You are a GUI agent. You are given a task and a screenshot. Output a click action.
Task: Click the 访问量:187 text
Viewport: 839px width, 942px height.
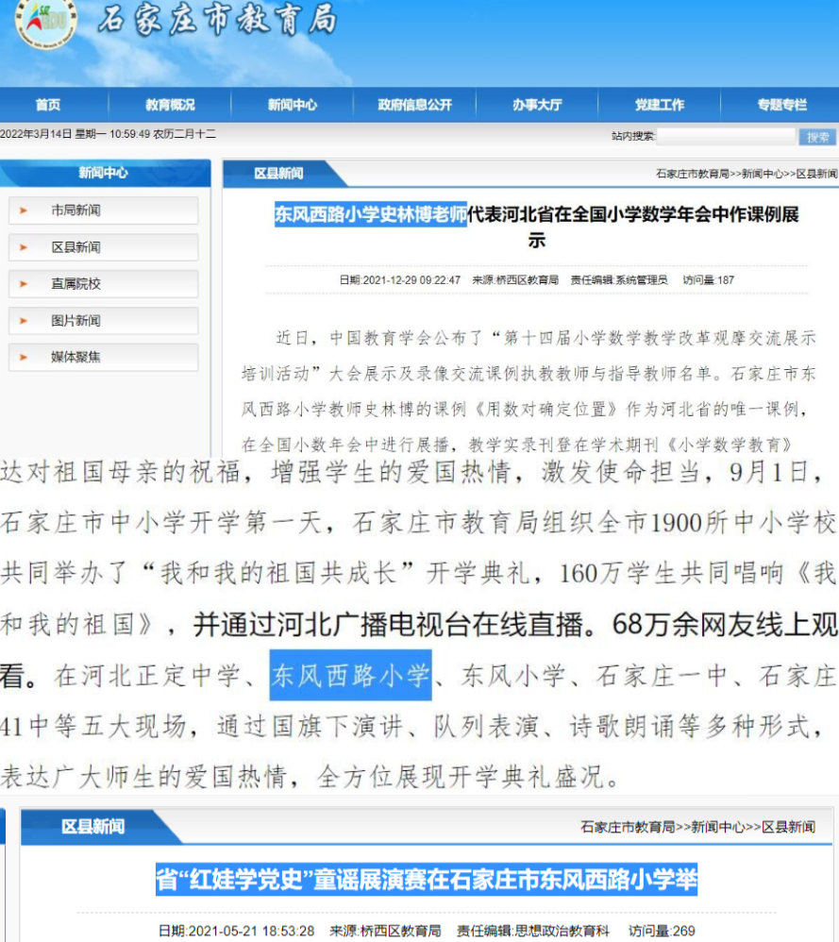[x=709, y=280]
